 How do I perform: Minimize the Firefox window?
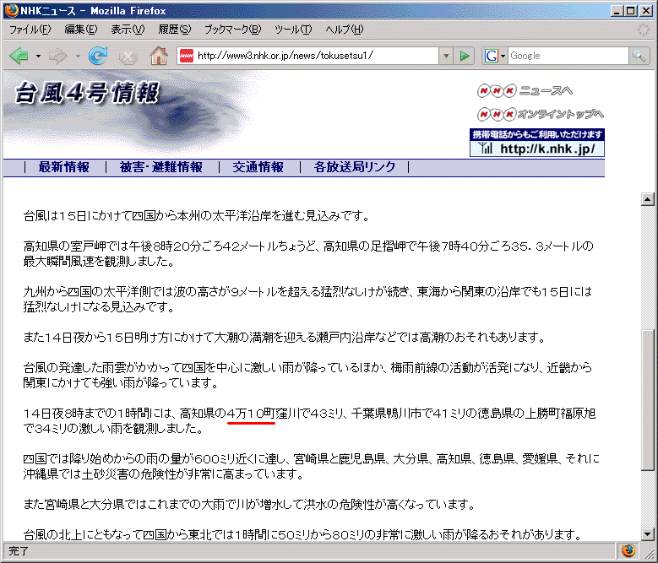pos(617,10)
